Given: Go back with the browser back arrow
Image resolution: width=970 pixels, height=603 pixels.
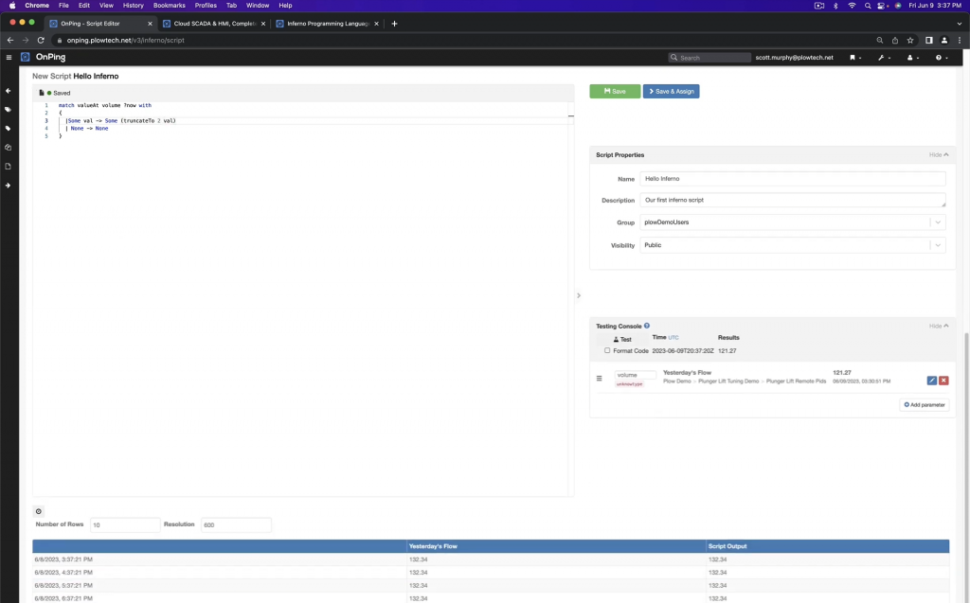Looking at the screenshot, I should [10, 40].
